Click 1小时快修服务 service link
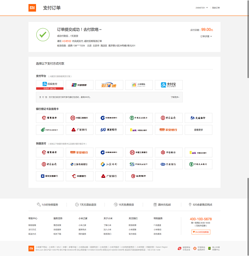Image resolution: width=249 pixels, height=256 pixels. pyautogui.click(x=47, y=205)
